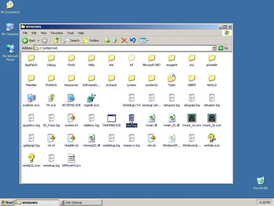Open the Search pane
The width and height of the screenshot is (274, 206).
tap(71, 41)
